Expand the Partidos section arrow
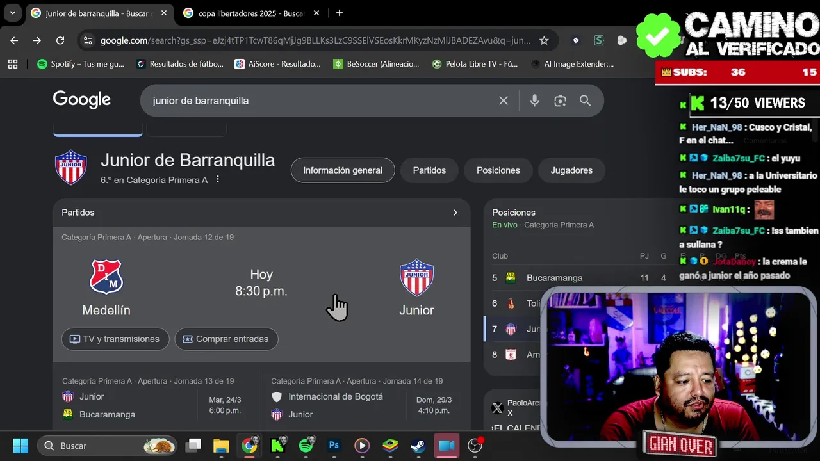Viewport: 820px width, 461px height. tap(455, 213)
